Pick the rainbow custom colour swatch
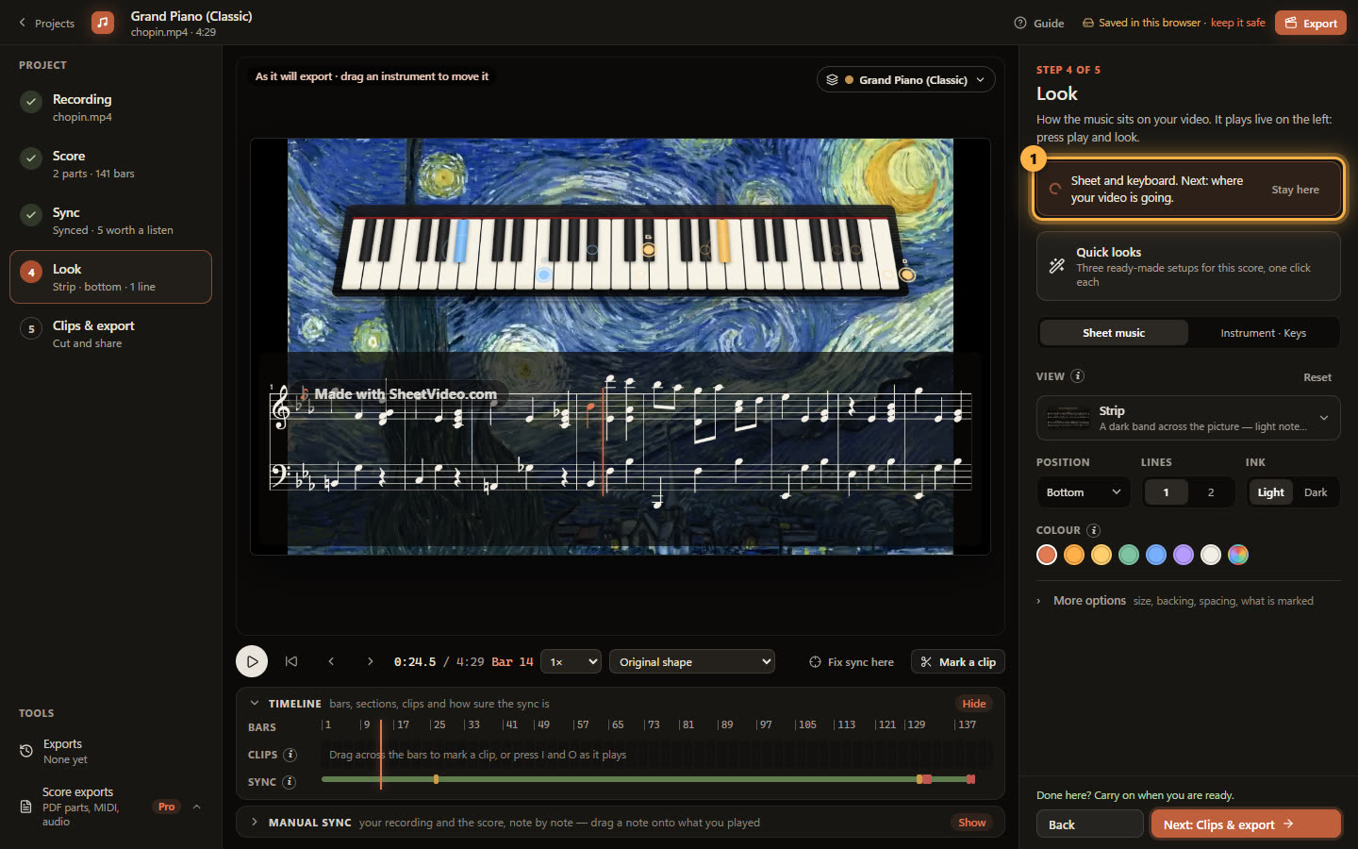 [1238, 555]
